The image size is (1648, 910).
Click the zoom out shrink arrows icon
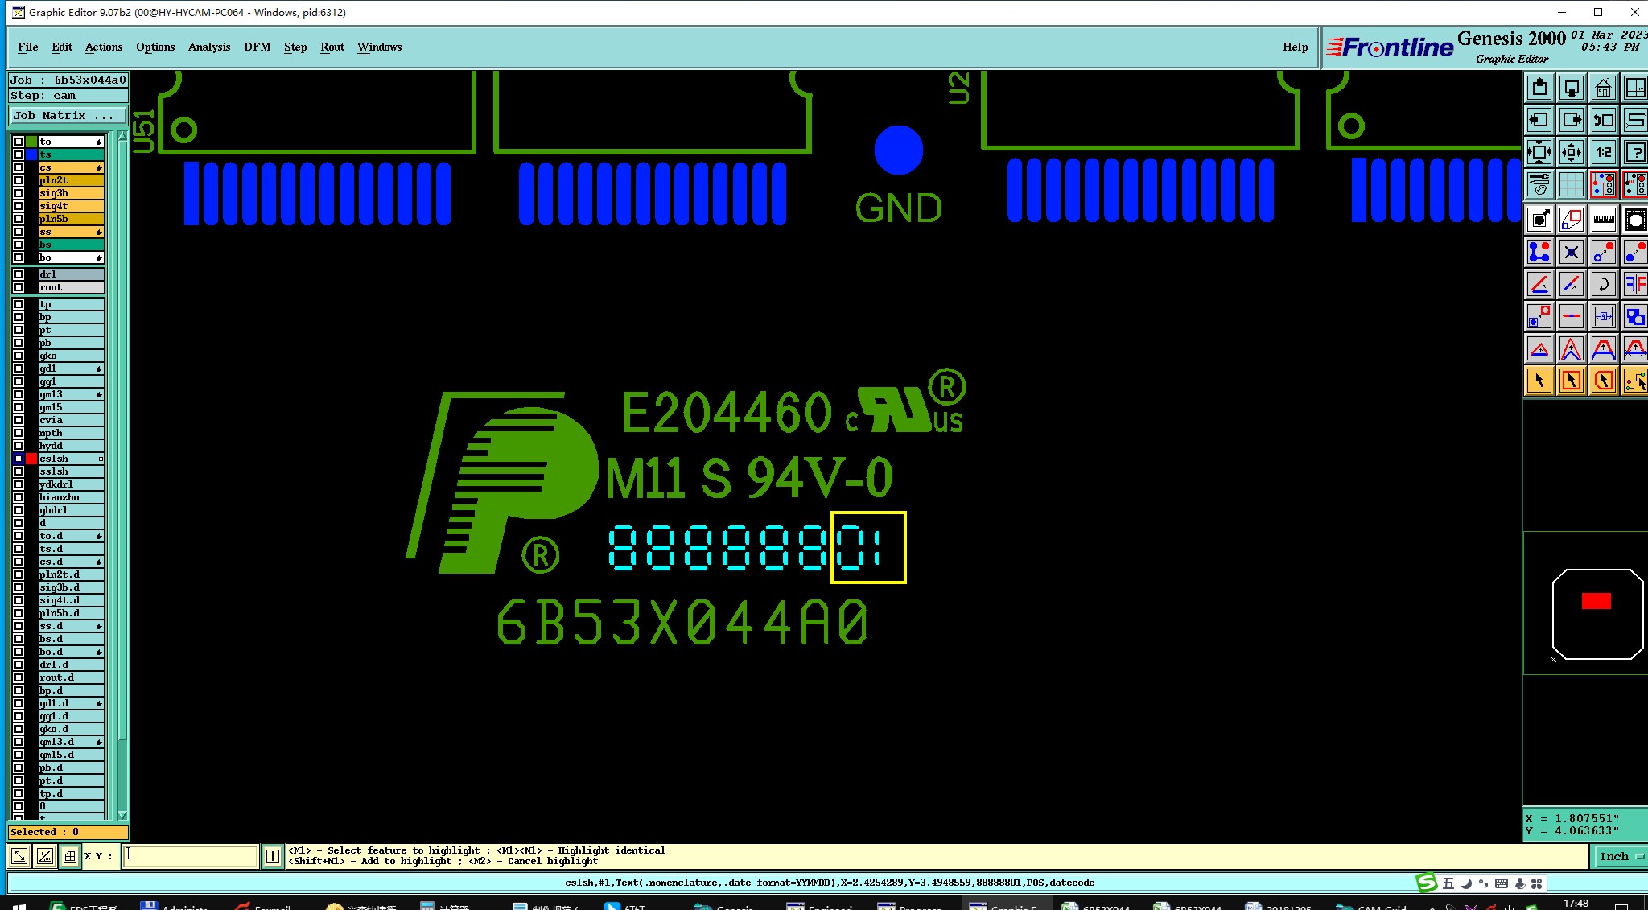(x=1571, y=152)
